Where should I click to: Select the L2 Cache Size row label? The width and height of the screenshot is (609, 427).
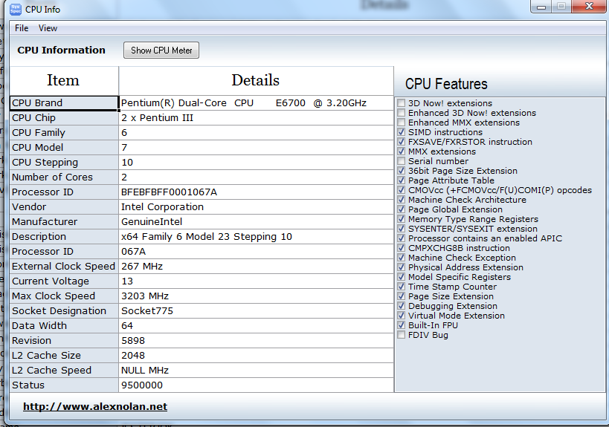point(64,356)
